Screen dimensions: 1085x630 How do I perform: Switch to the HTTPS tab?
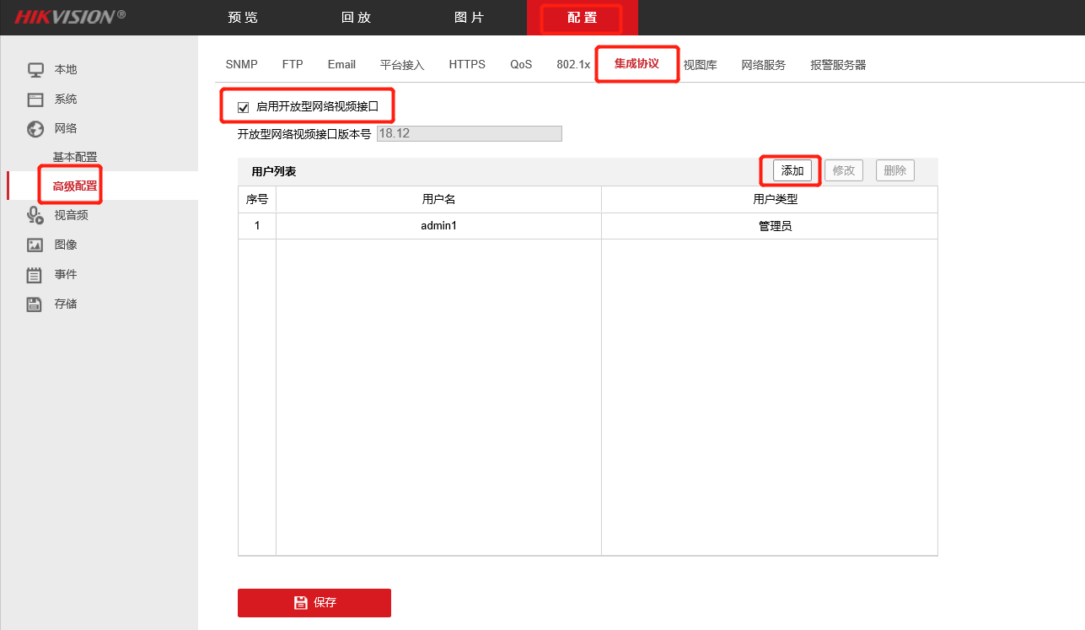[x=467, y=65]
